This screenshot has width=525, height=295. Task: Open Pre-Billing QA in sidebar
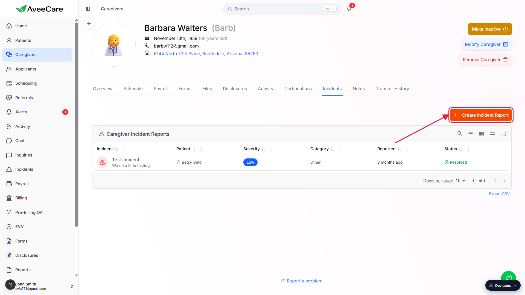37,213
